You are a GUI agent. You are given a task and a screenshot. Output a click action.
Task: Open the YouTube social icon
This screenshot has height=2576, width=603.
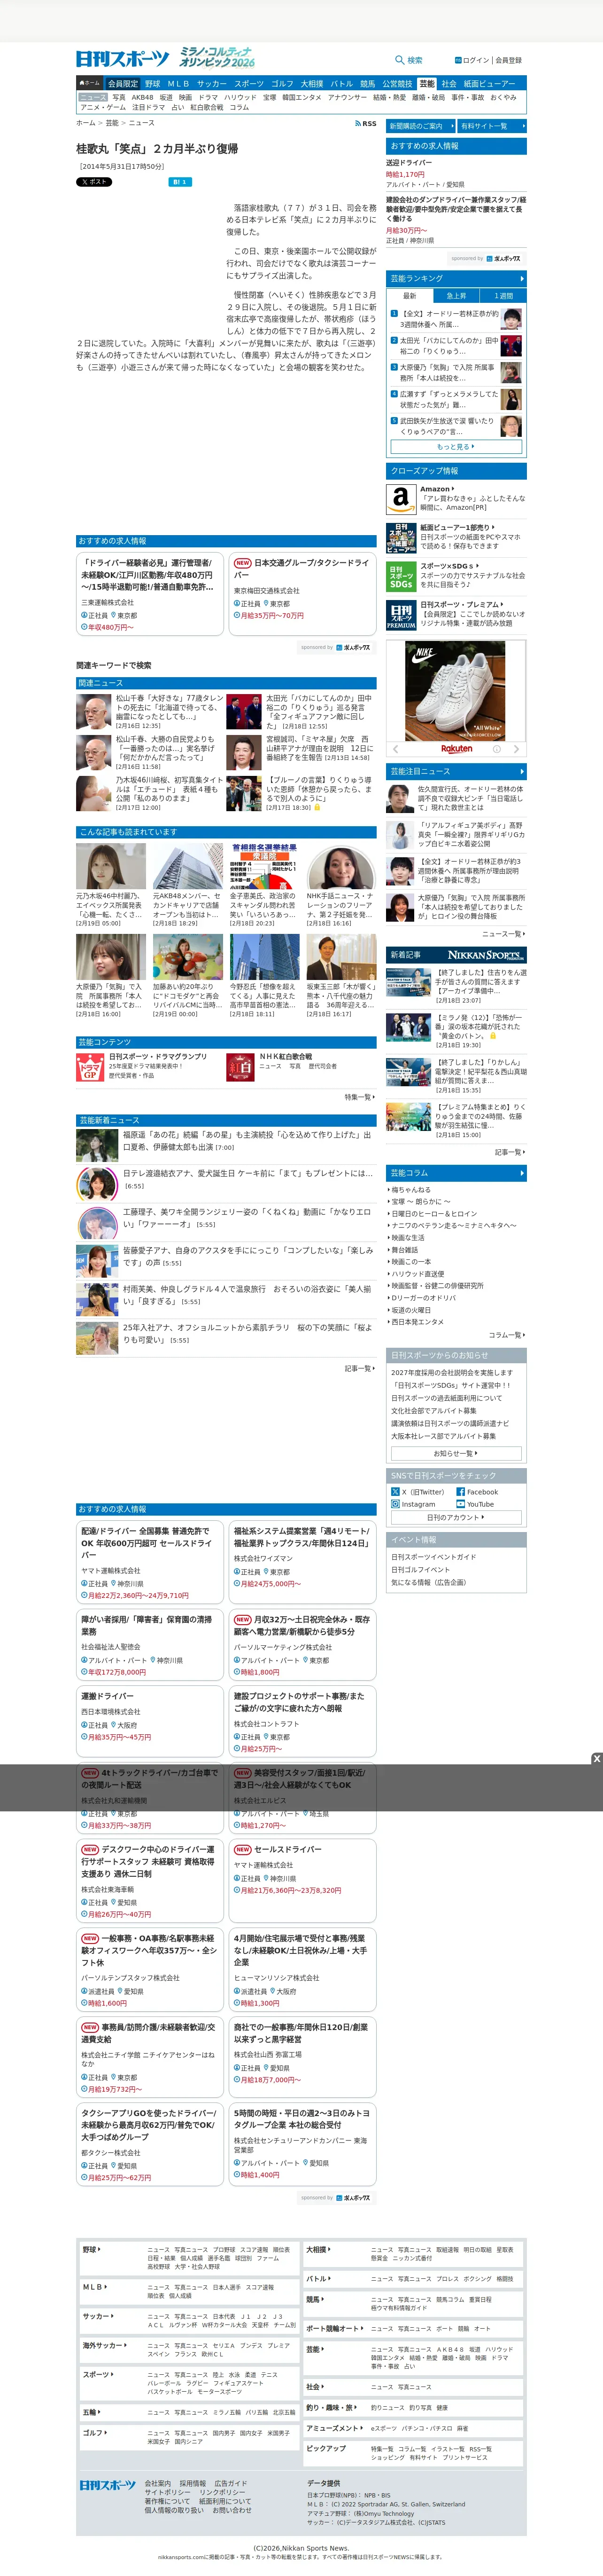[460, 1504]
